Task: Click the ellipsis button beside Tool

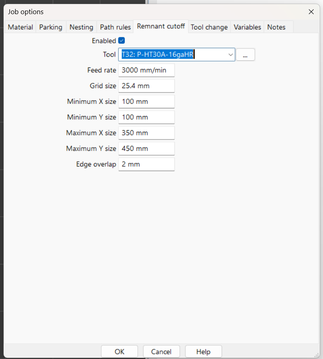Action: click(x=245, y=55)
